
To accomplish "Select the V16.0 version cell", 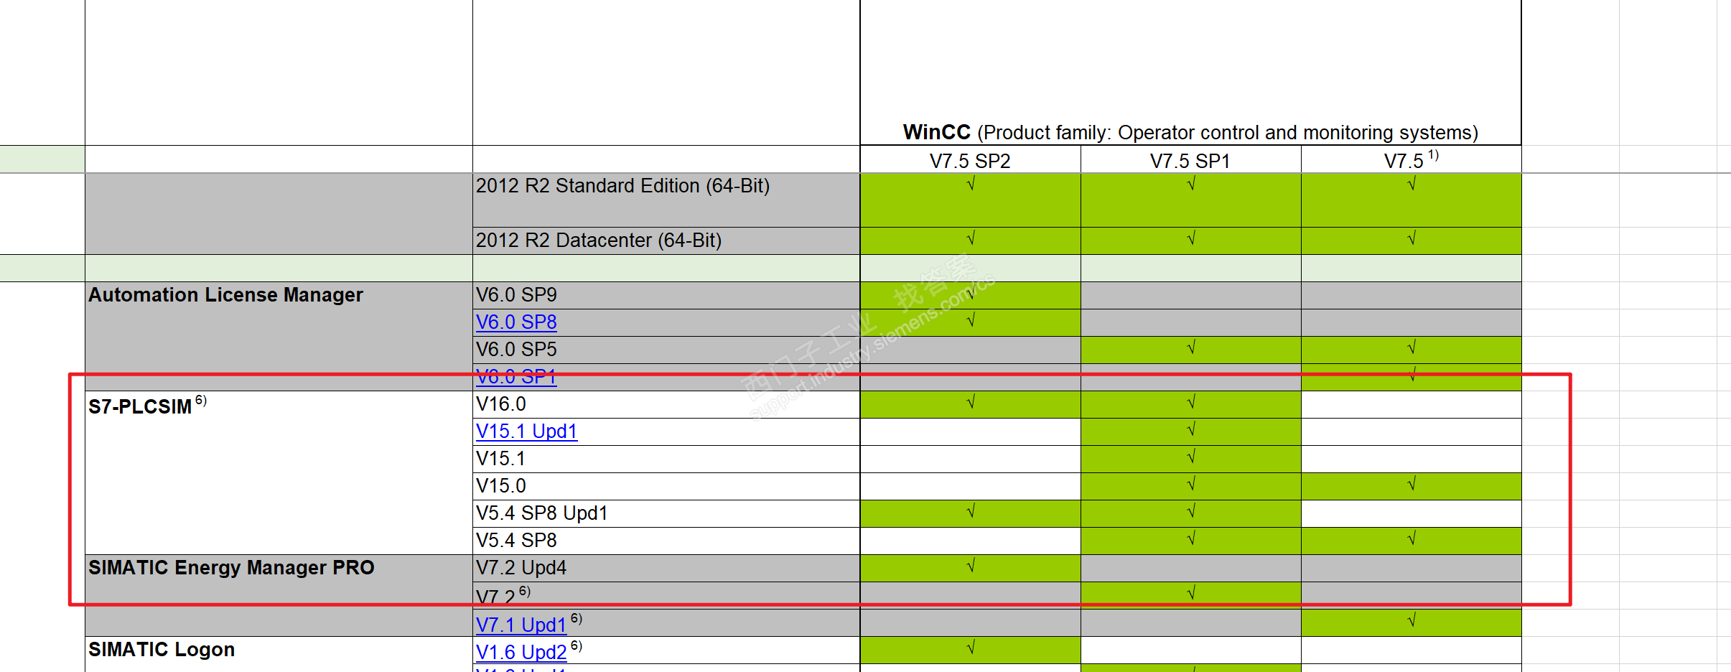I will pos(666,404).
